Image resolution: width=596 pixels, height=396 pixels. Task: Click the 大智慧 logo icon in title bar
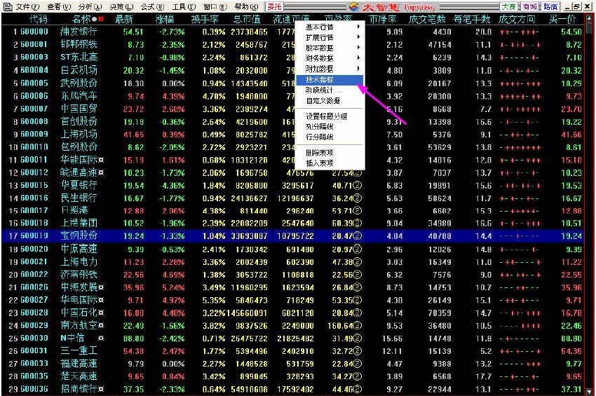coord(354,6)
